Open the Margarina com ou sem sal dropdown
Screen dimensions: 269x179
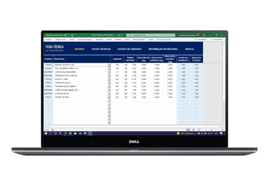tap(109, 76)
